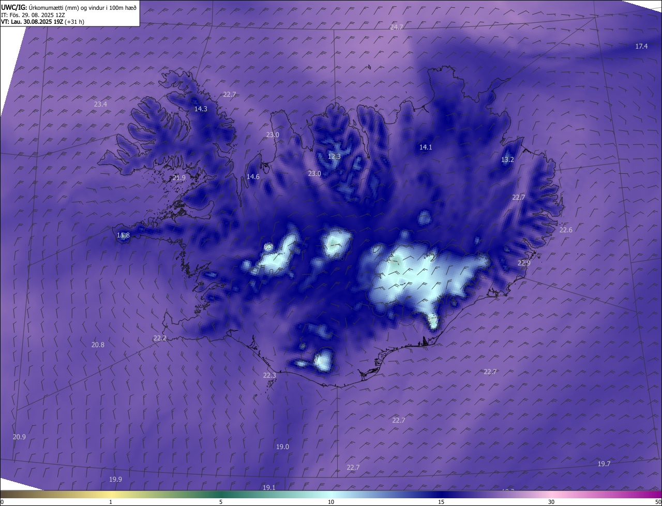Click the map value 20.8
The width and height of the screenshot is (662, 506).
(98, 345)
